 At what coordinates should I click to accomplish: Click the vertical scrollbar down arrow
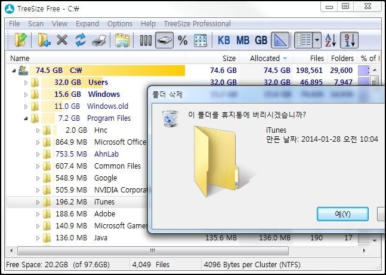tap(375, 240)
